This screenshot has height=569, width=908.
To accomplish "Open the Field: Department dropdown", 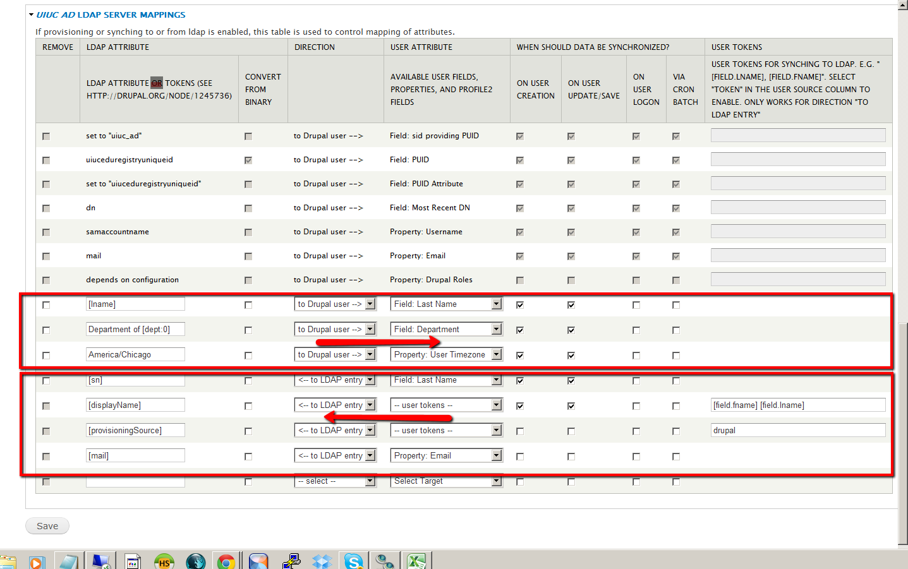I will click(496, 329).
